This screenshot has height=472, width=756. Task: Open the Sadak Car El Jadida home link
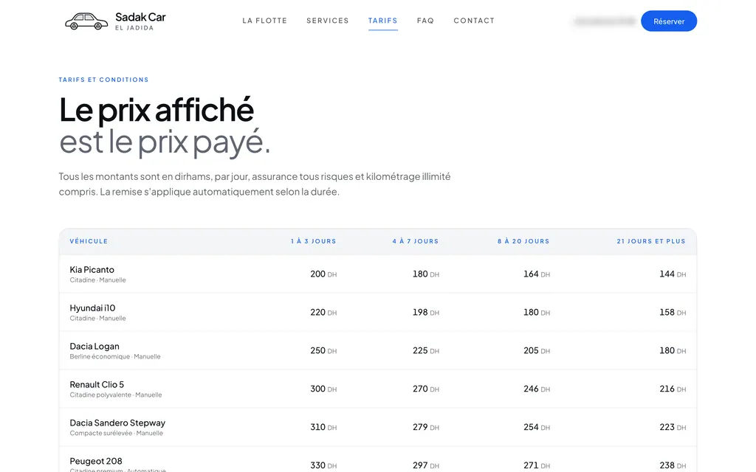click(115, 21)
